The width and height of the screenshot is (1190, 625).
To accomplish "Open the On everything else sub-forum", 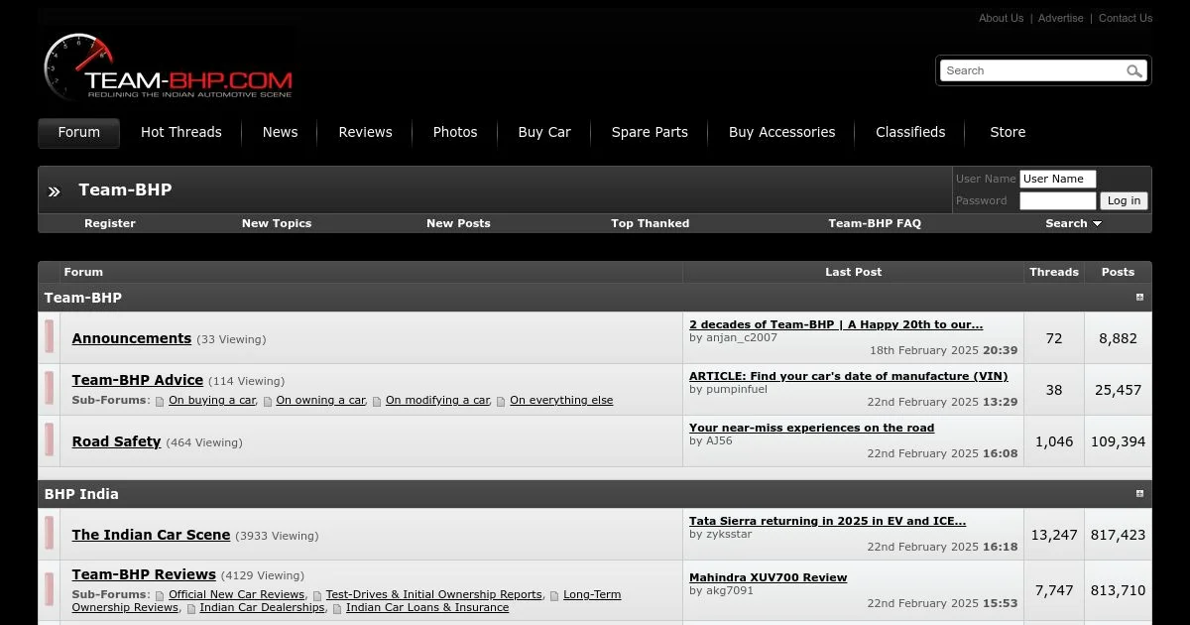I will coord(561,401).
